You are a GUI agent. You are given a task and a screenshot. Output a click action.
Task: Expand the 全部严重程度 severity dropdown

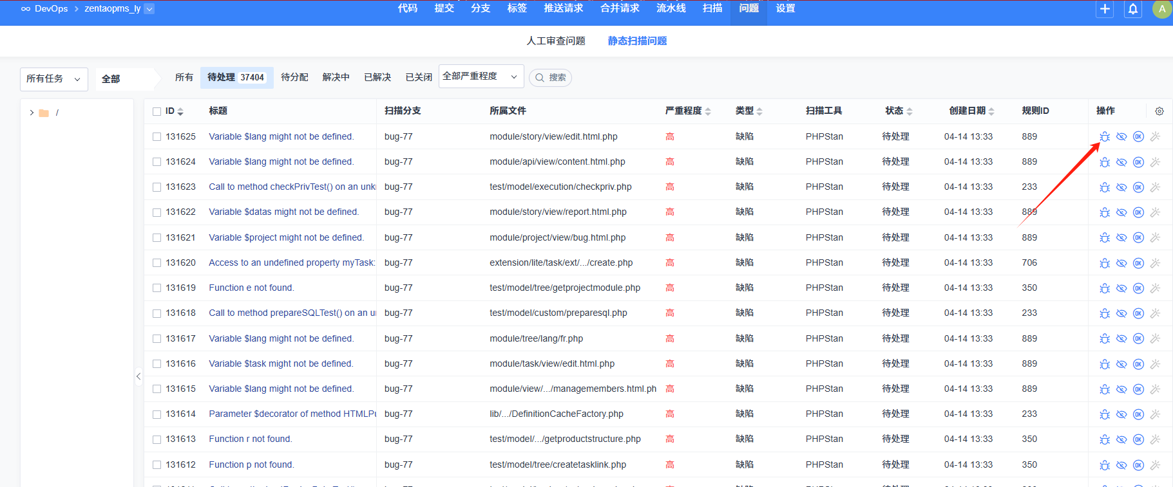tap(481, 77)
